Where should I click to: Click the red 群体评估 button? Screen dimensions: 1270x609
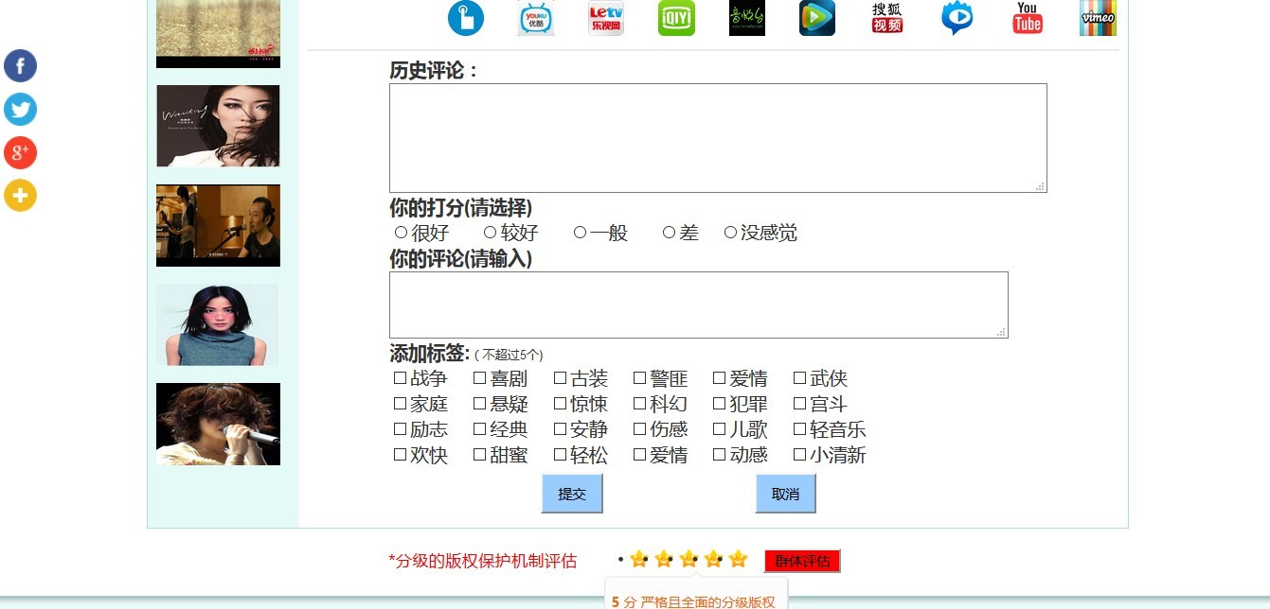pyautogui.click(x=802, y=561)
